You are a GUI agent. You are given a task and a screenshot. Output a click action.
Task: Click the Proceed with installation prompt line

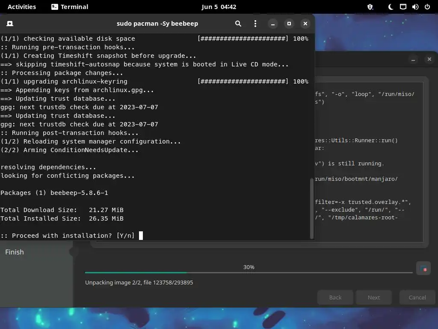(x=67, y=236)
